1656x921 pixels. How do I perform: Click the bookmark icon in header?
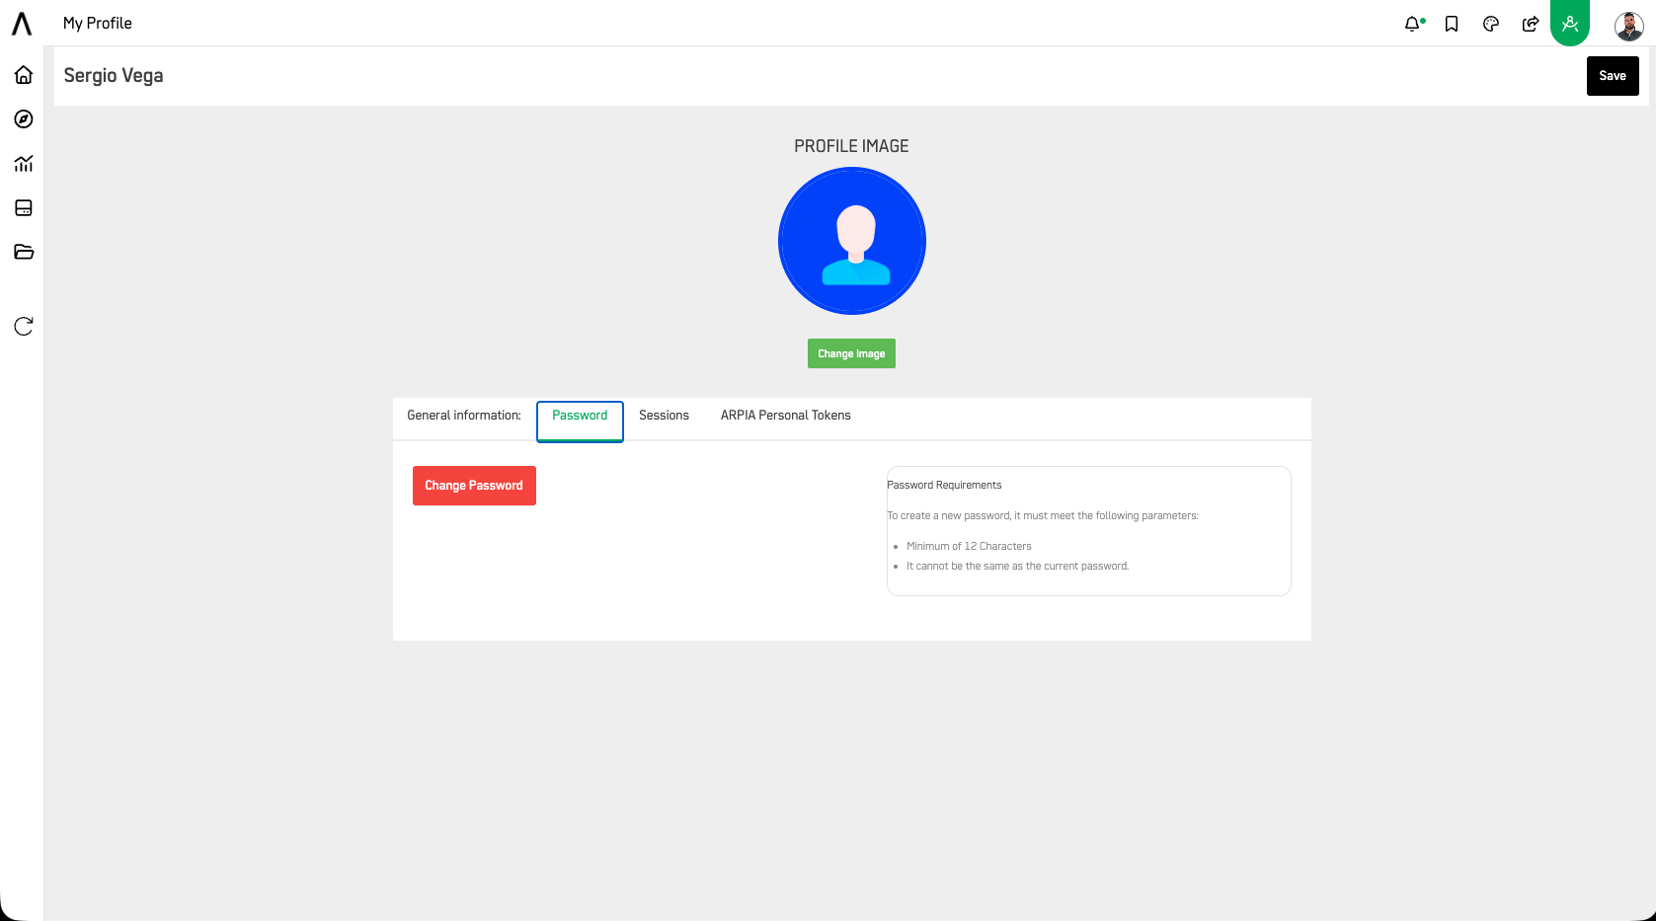pyautogui.click(x=1452, y=24)
